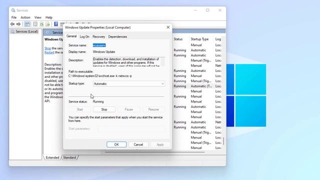Viewport: 320px width, 180px height.
Task: Click the greyed-out Resume button
Action: click(153, 109)
